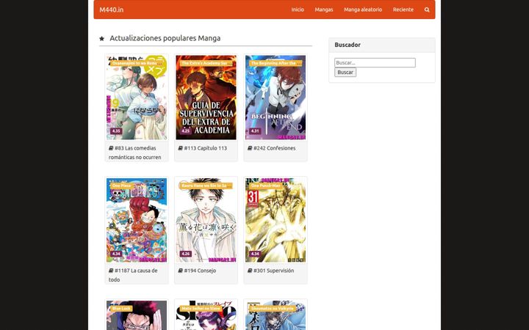This screenshot has height=330, width=529.
Task: Click the Actualizaciones populares Manga heading
Action: (x=165, y=38)
